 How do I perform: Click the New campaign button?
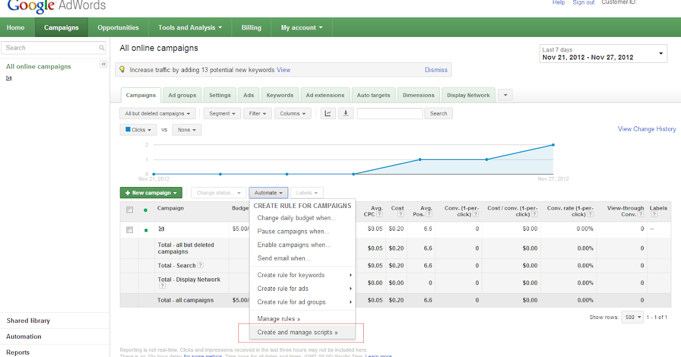tap(150, 193)
